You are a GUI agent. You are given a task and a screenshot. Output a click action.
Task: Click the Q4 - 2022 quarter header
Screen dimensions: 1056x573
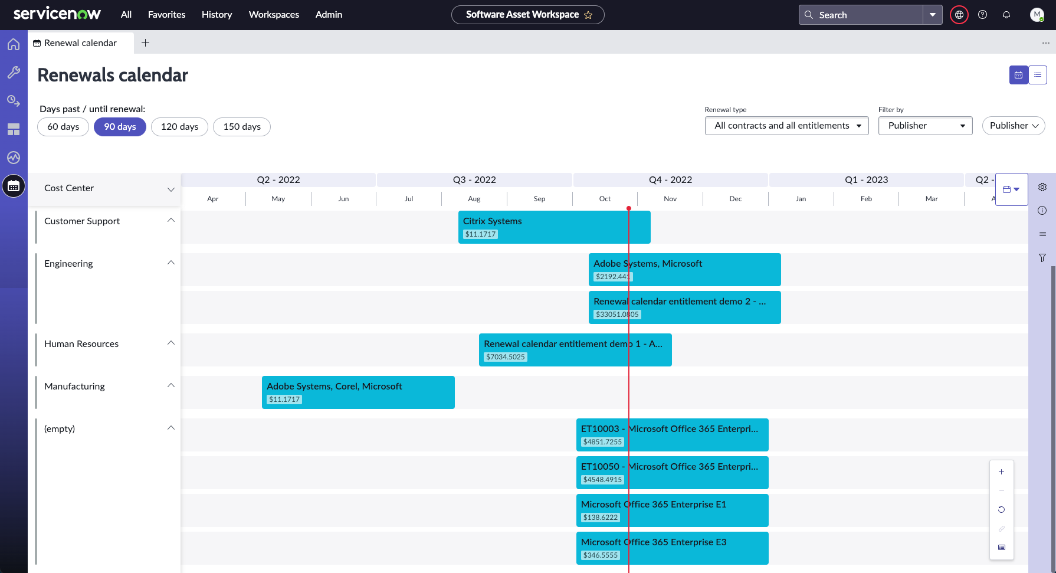[x=670, y=180]
